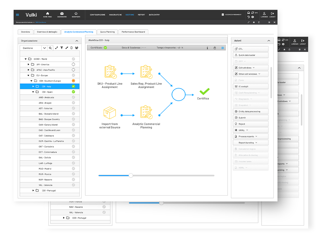Open the Contiene filter dropdown arrow
324x247 pixels.
(x=45, y=48)
